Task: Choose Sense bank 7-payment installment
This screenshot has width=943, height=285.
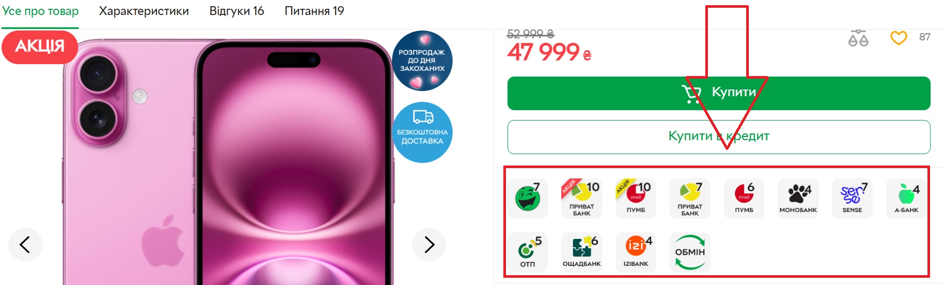Action: [x=852, y=199]
